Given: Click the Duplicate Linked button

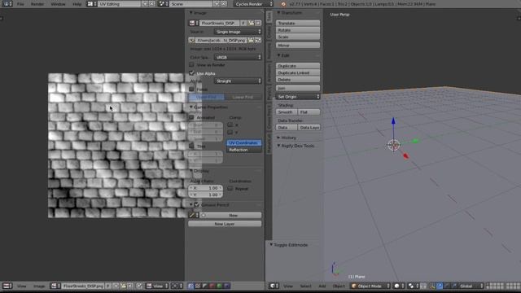Looking at the screenshot, I should coord(298,72).
